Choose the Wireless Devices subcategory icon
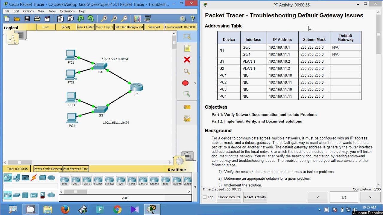This screenshot has width=383, height=215. [x=34, y=195]
